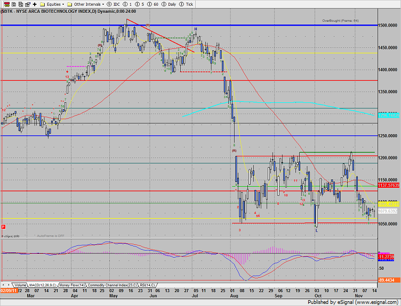Select the MACD(12,26,9,C) tab
The width and height of the screenshot is (401, 306).
click(43, 285)
